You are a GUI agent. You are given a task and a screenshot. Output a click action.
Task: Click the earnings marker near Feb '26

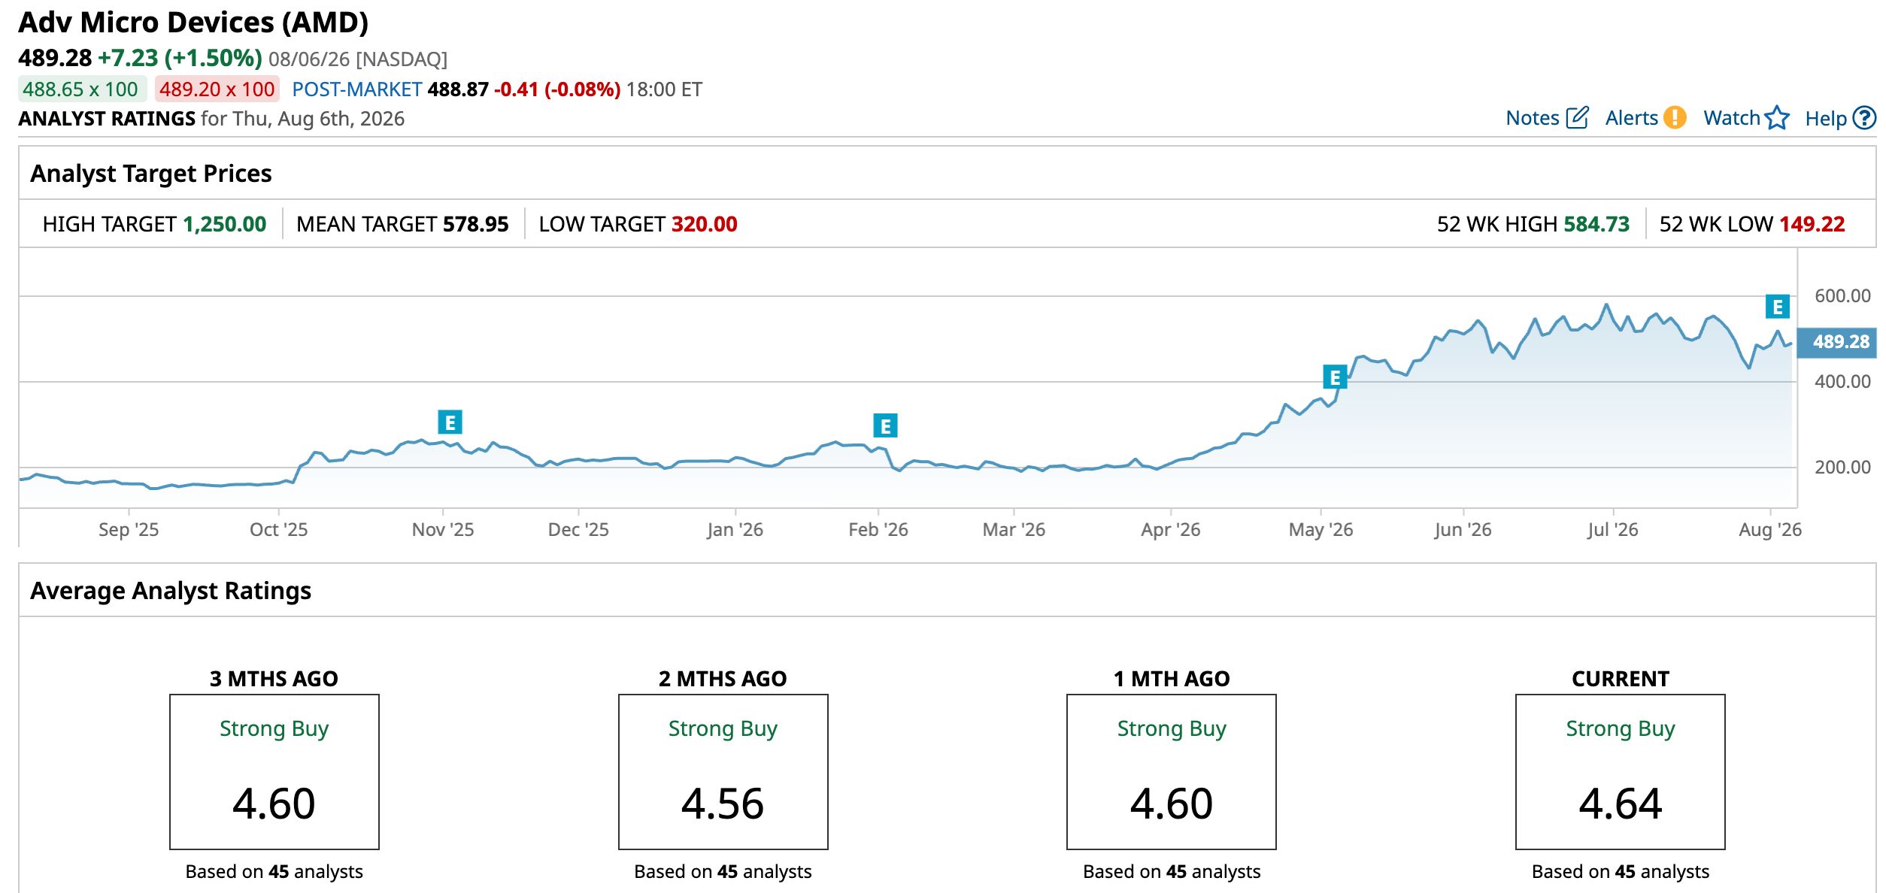(x=885, y=426)
